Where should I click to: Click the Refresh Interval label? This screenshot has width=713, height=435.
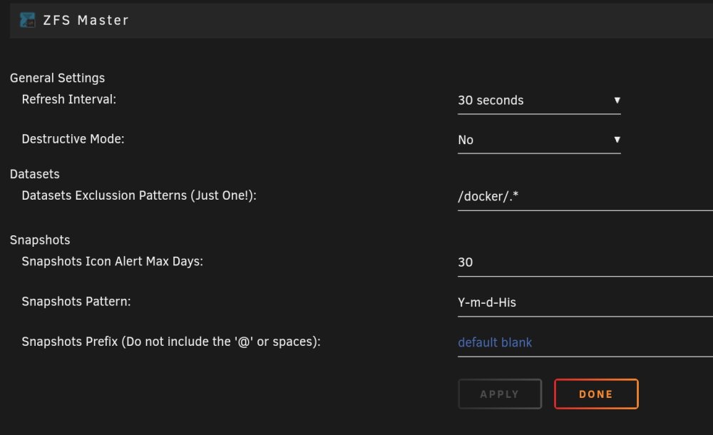(69, 99)
